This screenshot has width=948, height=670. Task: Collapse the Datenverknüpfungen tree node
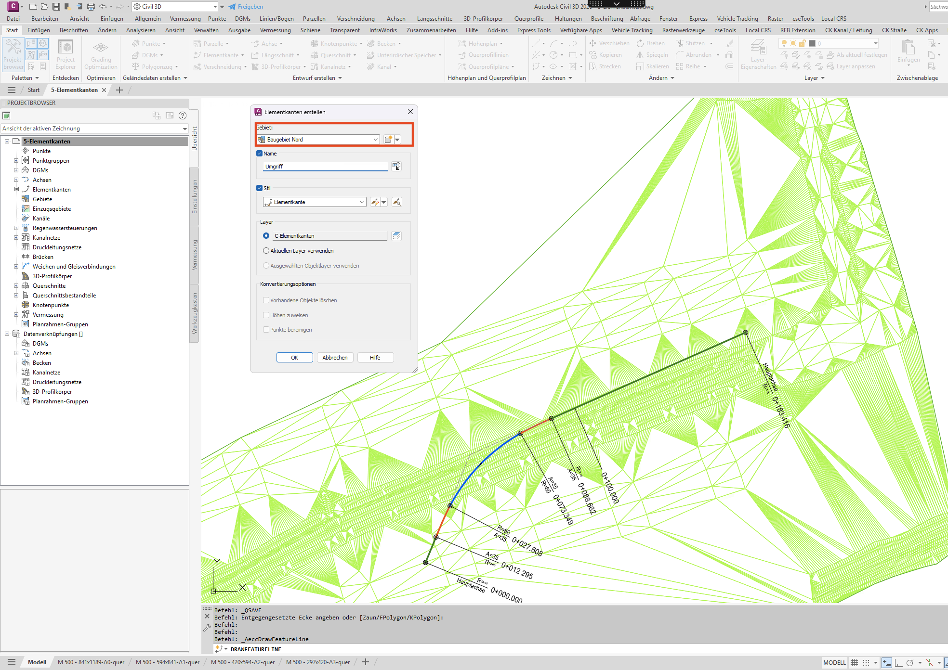point(7,334)
